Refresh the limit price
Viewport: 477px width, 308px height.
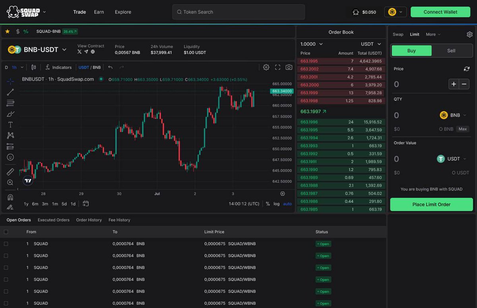click(467, 69)
